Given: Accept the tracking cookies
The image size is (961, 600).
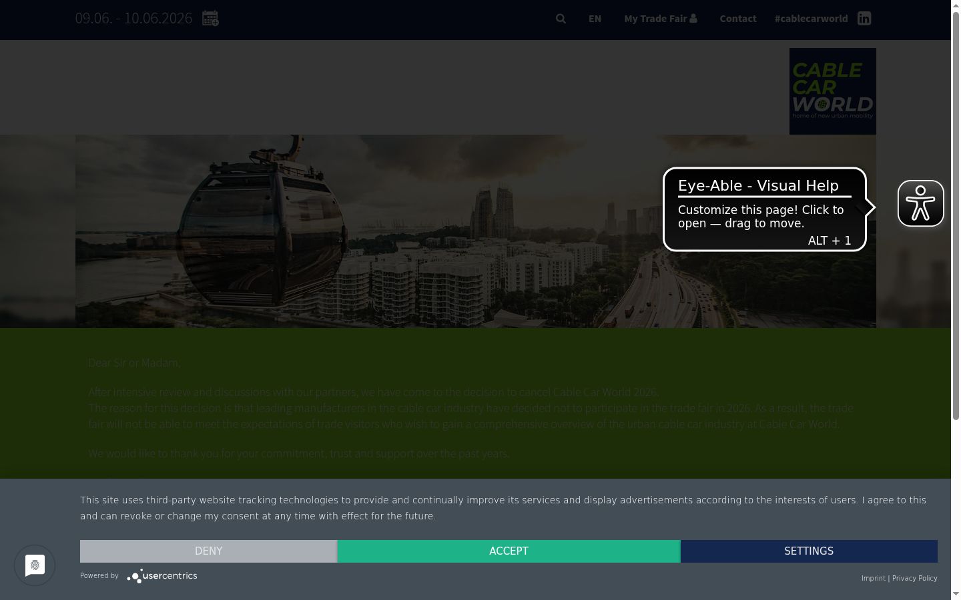Looking at the screenshot, I should [x=509, y=551].
